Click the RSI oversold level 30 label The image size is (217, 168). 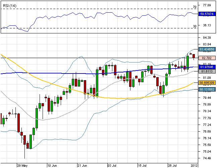pos(195,26)
